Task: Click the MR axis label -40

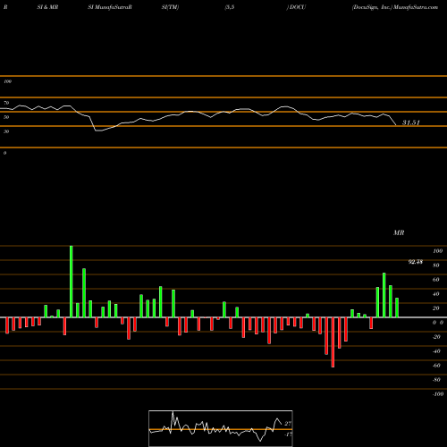Action: (436, 351)
